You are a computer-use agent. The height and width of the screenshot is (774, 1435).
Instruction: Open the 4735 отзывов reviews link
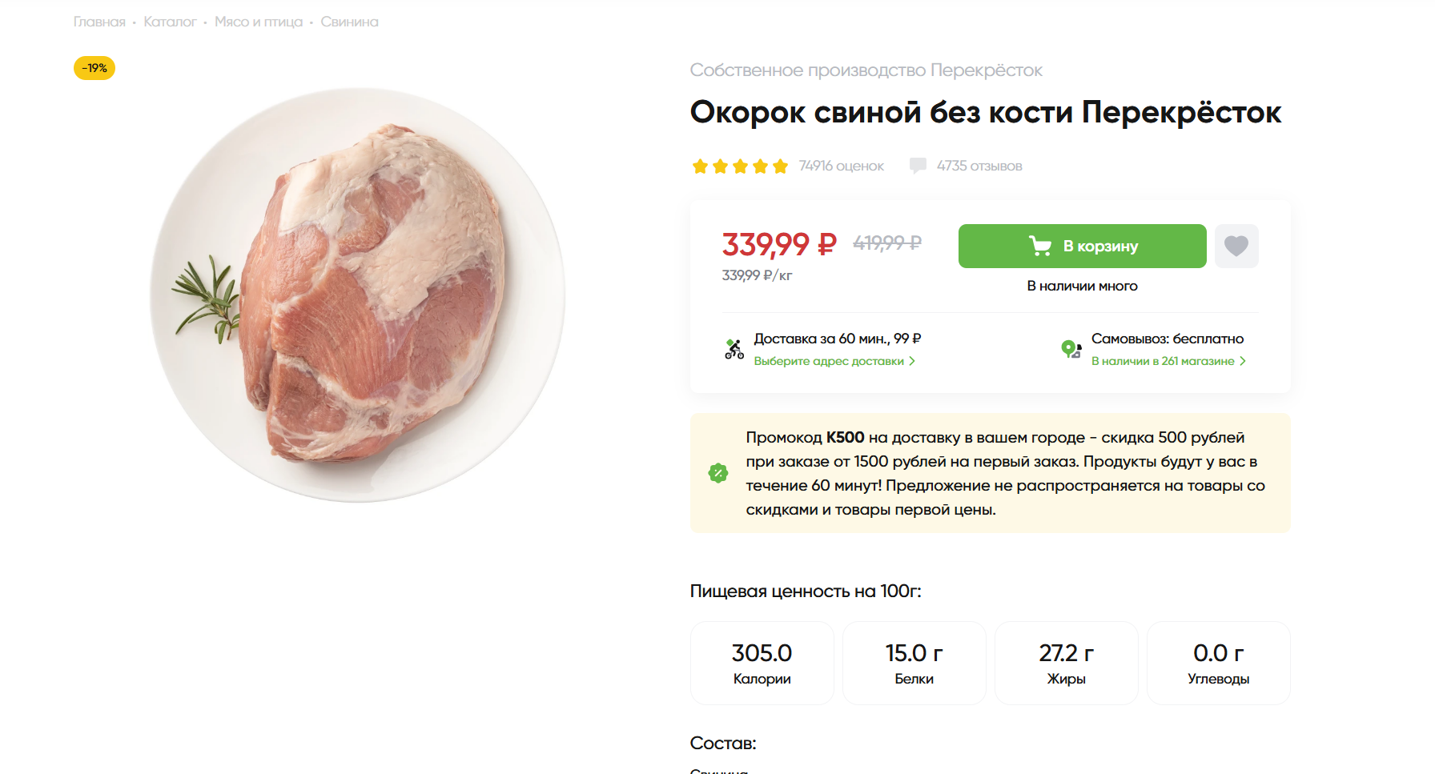coord(979,166)
